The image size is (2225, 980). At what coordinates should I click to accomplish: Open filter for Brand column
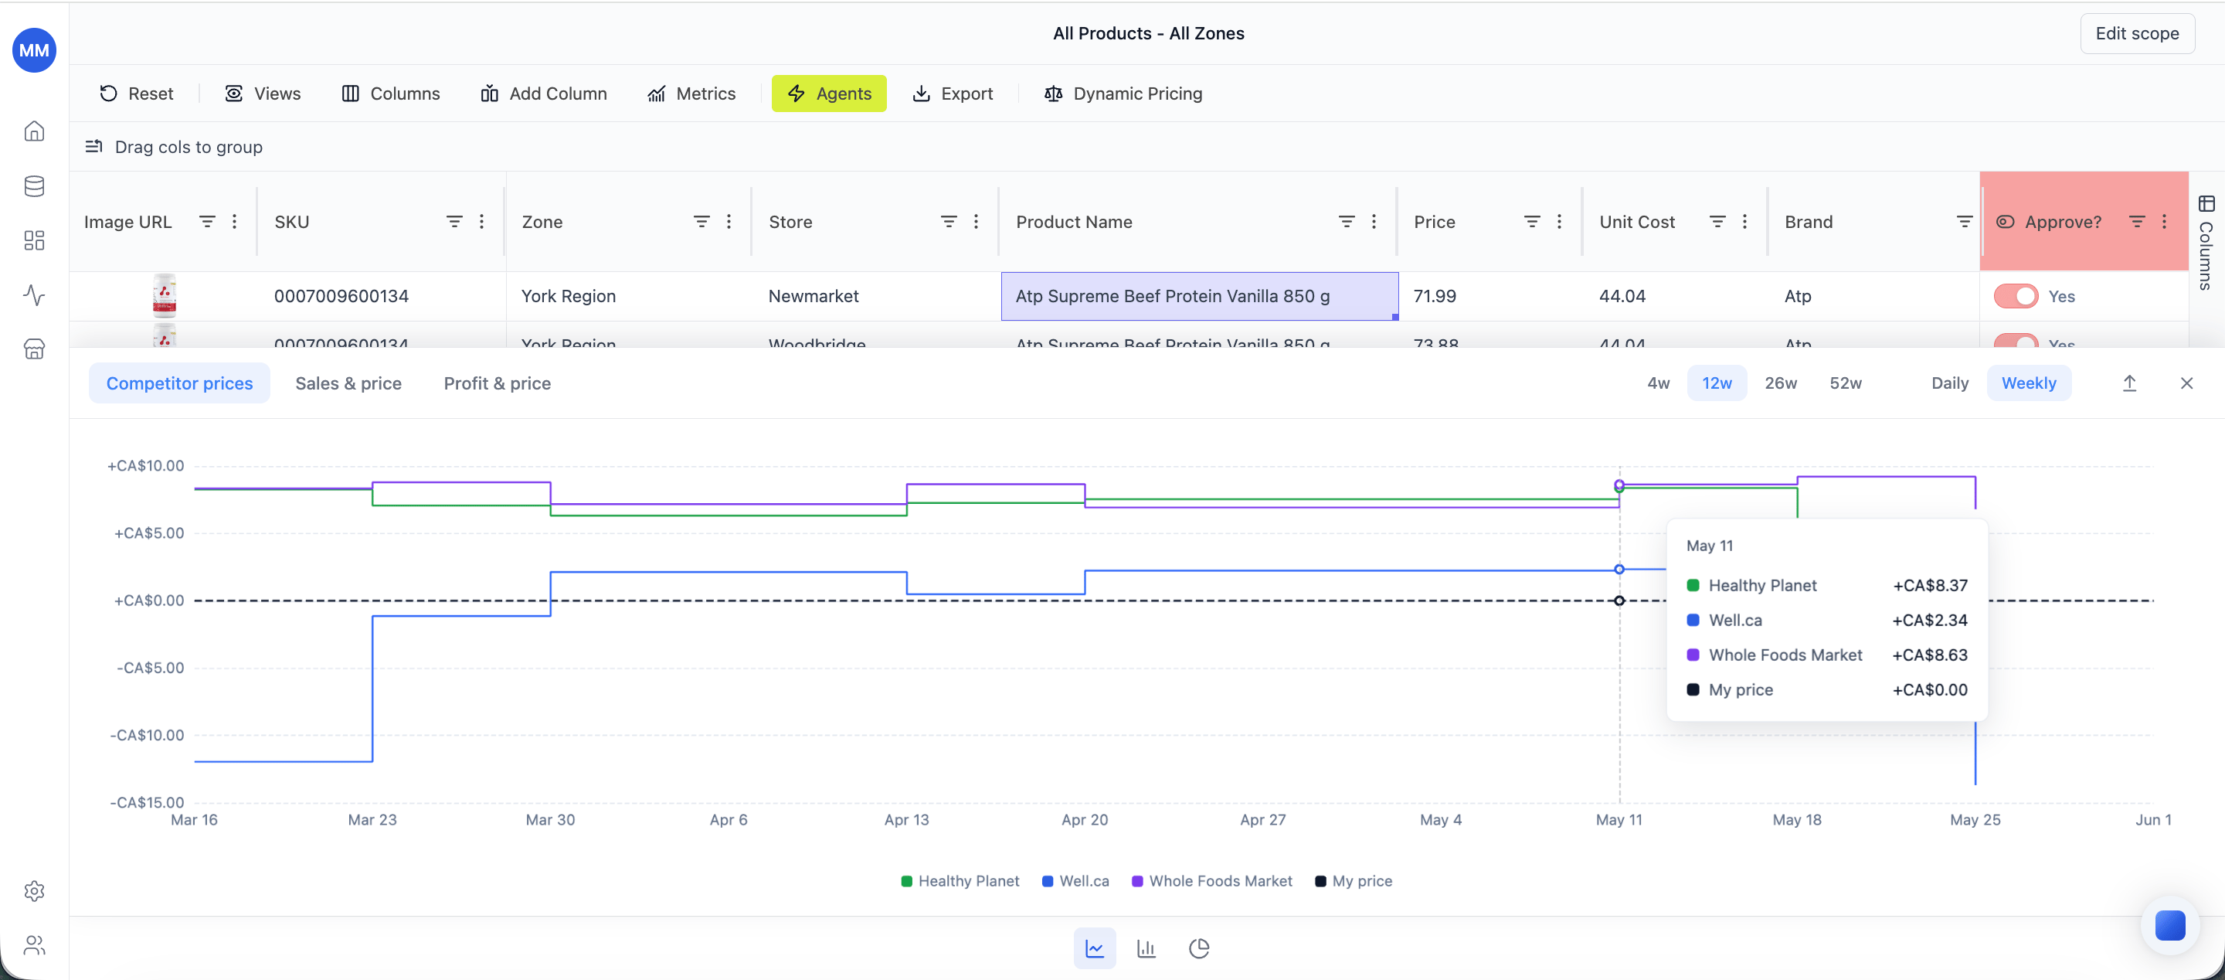[x=1963, y=222]
